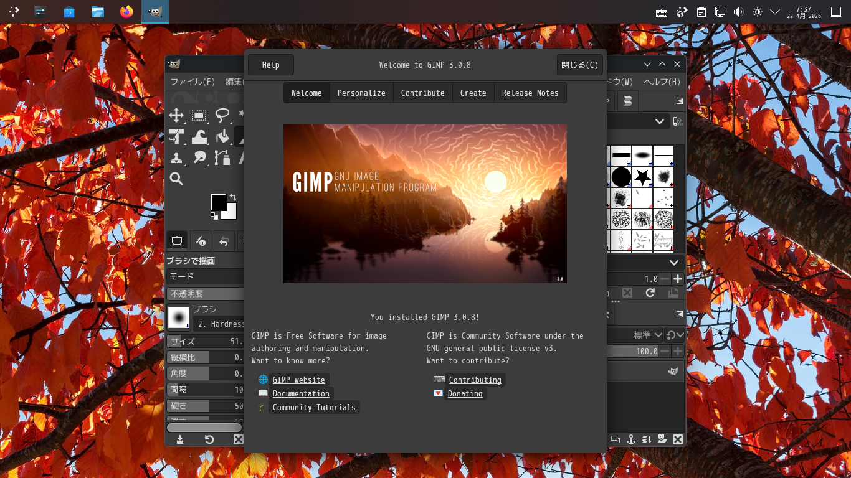The width and height of the screenshot is (851, 478).
Task: Anchor the floating layer icon
Action: coord(630,439)
